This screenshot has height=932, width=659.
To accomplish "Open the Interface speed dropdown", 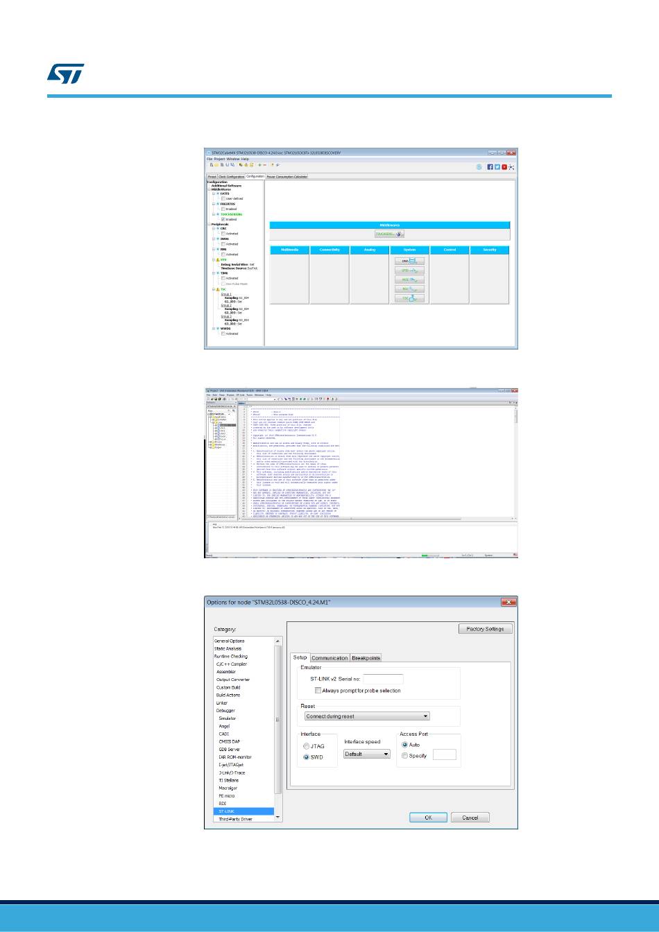I will (x=367, y=754).
